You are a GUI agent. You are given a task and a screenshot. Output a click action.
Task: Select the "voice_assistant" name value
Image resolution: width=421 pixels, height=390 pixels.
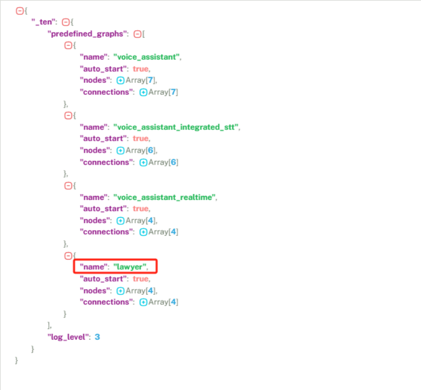[146, 57]
